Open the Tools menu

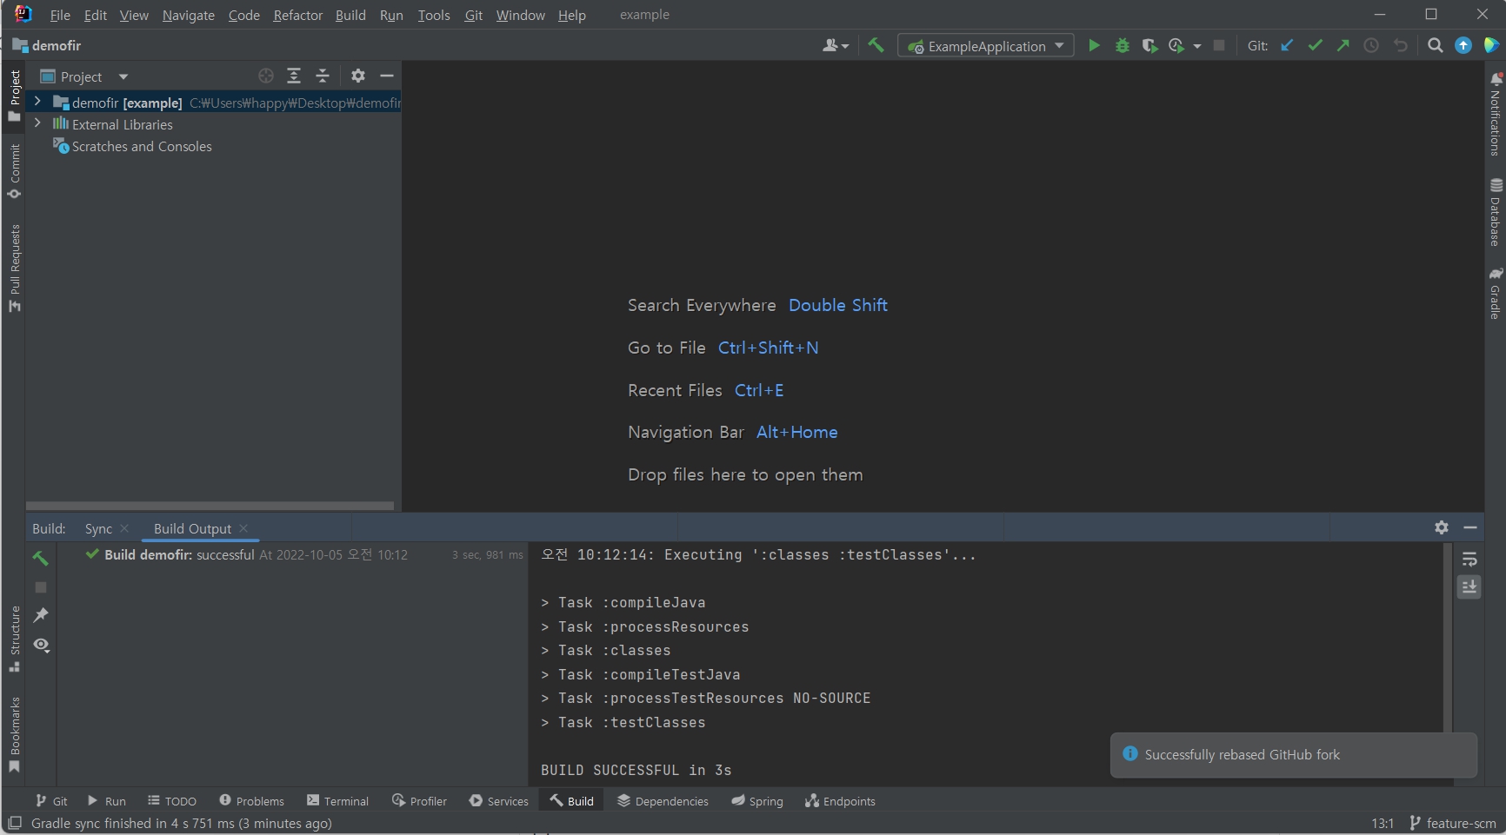point(434,15)
